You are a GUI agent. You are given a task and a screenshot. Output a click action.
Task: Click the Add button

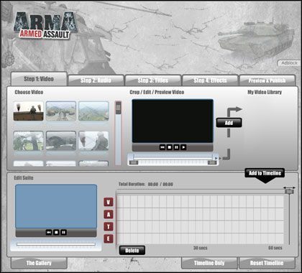(x=229, y=123)
